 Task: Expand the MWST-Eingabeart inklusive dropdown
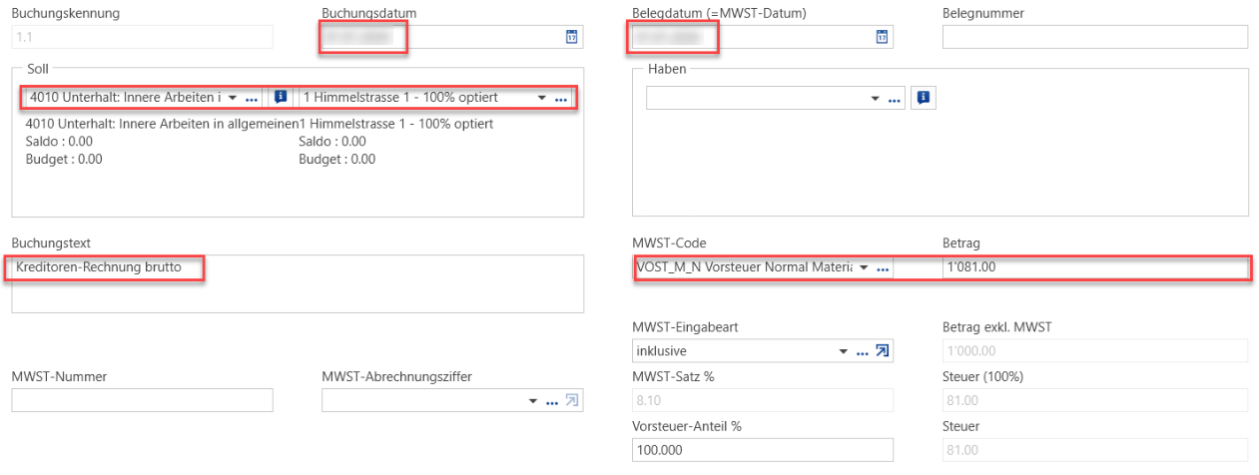click(845, 351)
